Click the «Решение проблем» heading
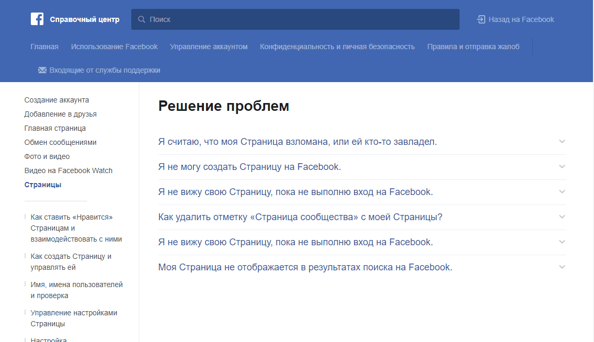This screenshot has width=594, height=342. 223,106
